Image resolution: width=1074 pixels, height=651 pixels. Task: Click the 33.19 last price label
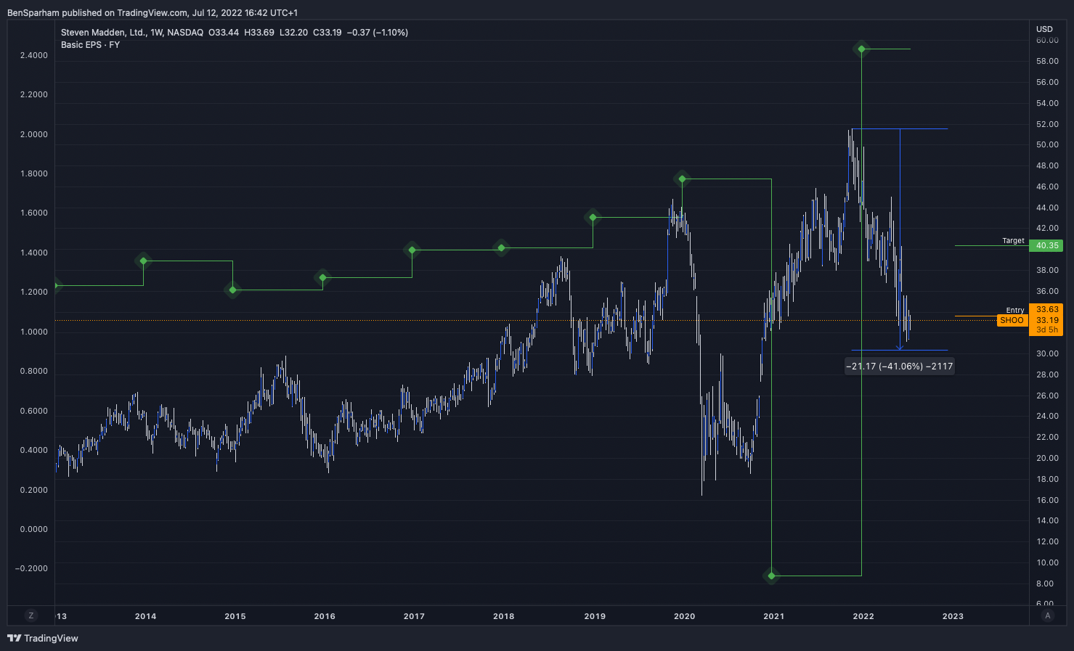click(1046, 320)
